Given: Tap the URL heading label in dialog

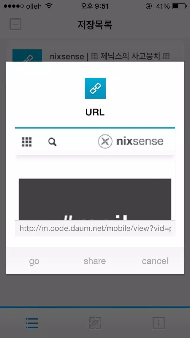Looking at the screenshot, I should [95, 112].
